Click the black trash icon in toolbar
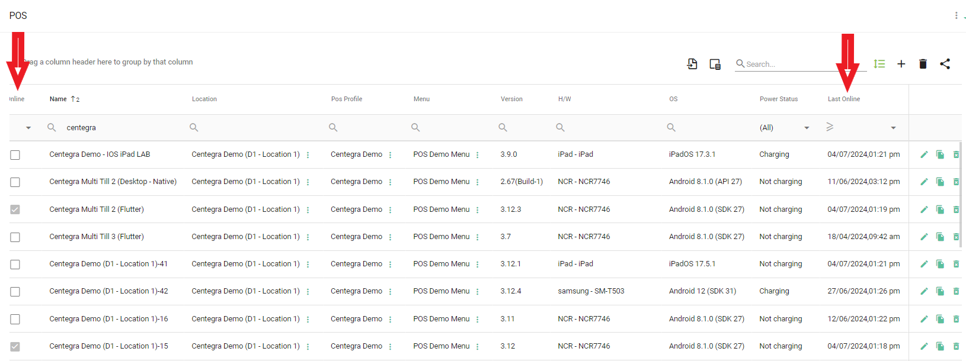966x361 pixels. [923, 64]
